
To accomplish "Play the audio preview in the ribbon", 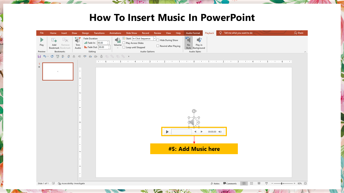I will (42, 42).
